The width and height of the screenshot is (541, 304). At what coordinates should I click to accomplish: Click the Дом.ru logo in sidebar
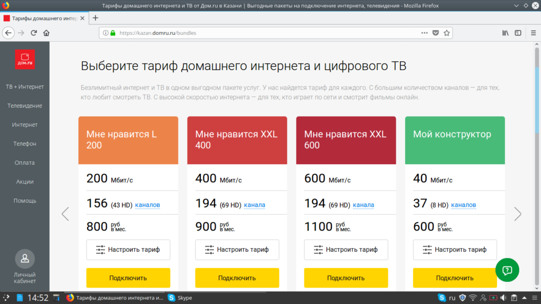point(25,59)
